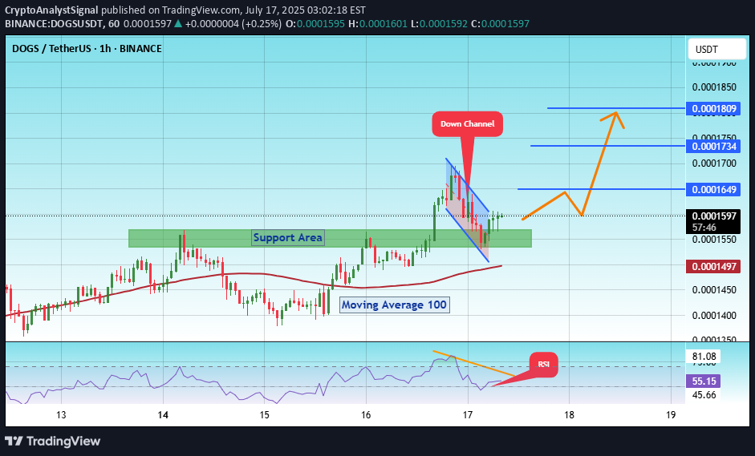Click the Moving Average 100 text label
755x456 pixels.
pos(395,305)
